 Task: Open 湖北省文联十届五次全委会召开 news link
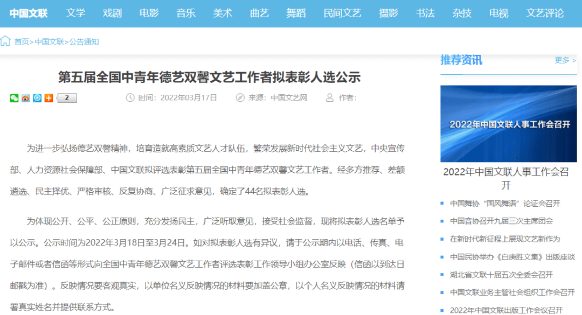(x=502, y=275)
